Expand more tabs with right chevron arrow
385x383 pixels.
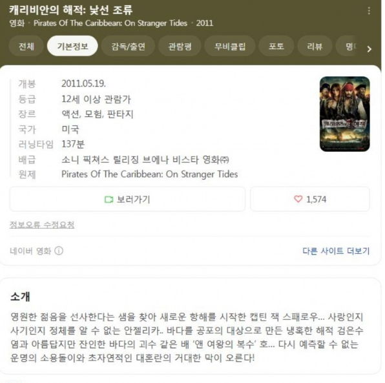(369, 49)
